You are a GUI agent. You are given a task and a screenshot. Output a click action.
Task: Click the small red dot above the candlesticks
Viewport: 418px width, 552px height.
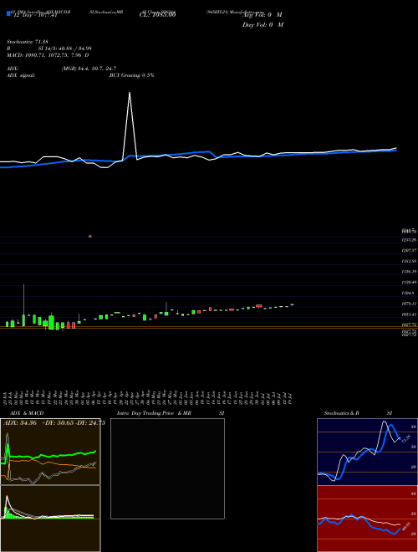coord(90,236)
